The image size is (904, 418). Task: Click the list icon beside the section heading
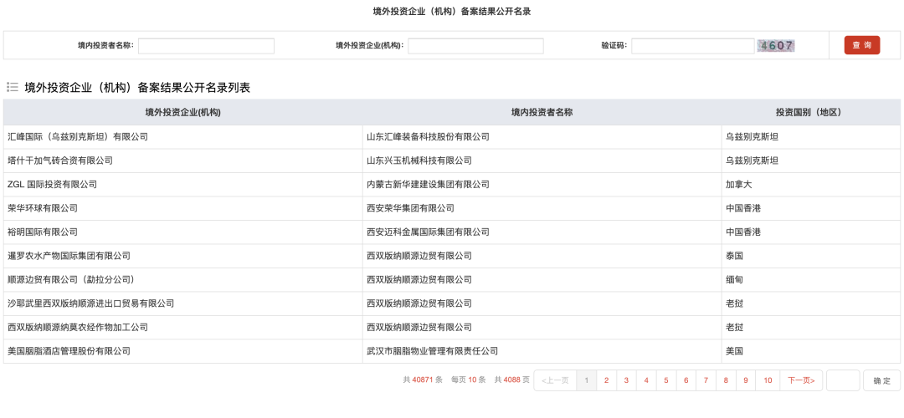coord(12,88)
